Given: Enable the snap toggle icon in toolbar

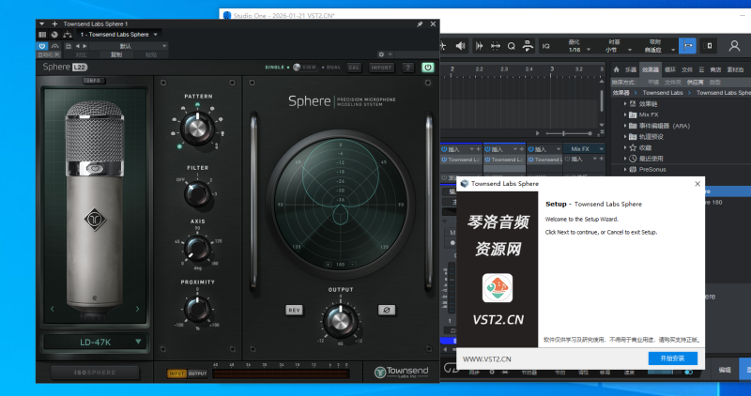Looking at the screenshot, I should click(687, 45).
